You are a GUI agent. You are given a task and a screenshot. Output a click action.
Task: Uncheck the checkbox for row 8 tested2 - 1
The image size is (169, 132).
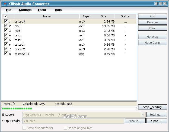pyautogui.click(x=6, y=54)
